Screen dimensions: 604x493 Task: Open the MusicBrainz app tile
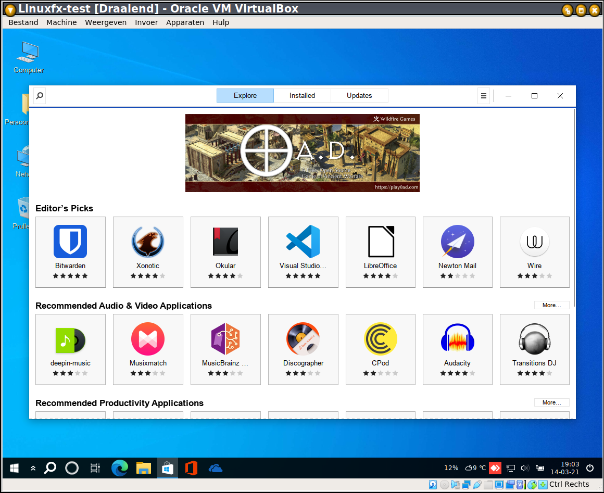225,349
